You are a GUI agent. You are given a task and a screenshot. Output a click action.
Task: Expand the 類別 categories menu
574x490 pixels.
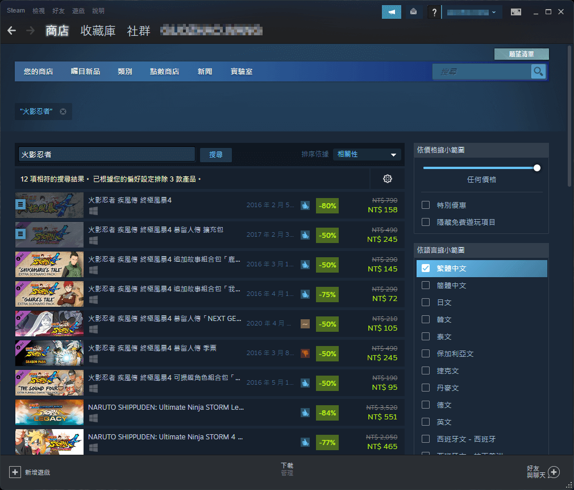tap(124, 71)
